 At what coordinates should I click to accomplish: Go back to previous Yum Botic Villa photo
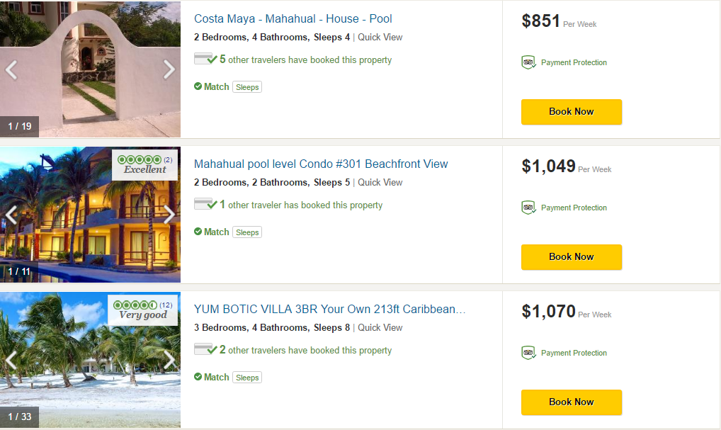11,360
